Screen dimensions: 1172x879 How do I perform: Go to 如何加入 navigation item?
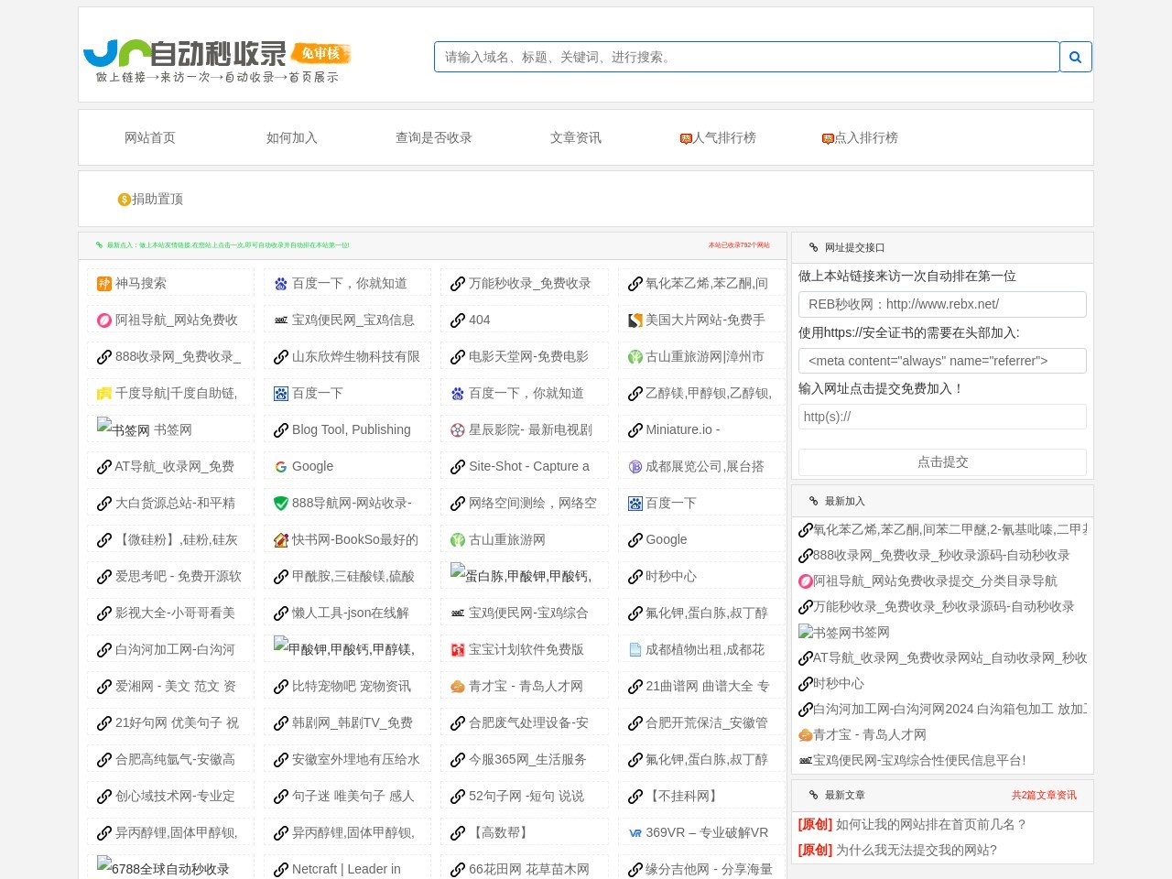coord(291,138)
